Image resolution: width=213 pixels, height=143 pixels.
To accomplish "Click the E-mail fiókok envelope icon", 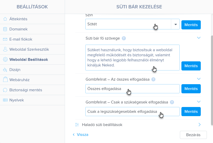I will (5, 39).
